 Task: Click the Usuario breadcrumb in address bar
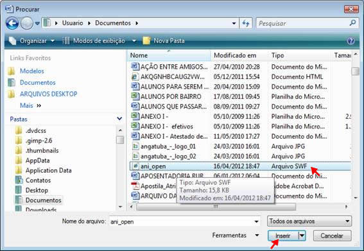(73, 23)
